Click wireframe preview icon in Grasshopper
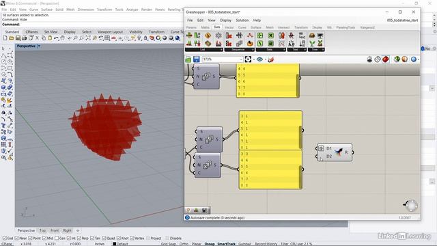437x246 pixels. [x=378, y=59]
